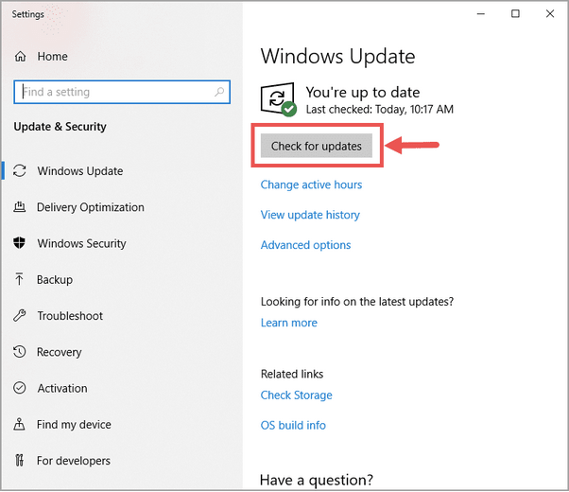Click the Home house icon
This screenshot has height=492, width=569.
[x=20, y=57]
